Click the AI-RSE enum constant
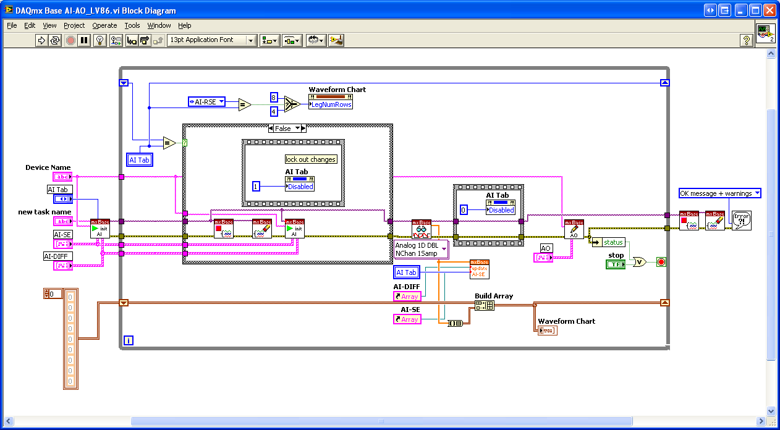 coord(207,101)
